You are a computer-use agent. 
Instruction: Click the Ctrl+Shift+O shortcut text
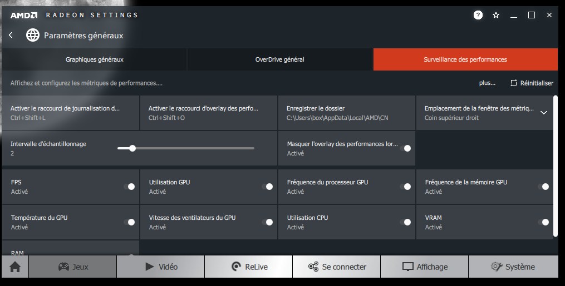tap(166, 118)
